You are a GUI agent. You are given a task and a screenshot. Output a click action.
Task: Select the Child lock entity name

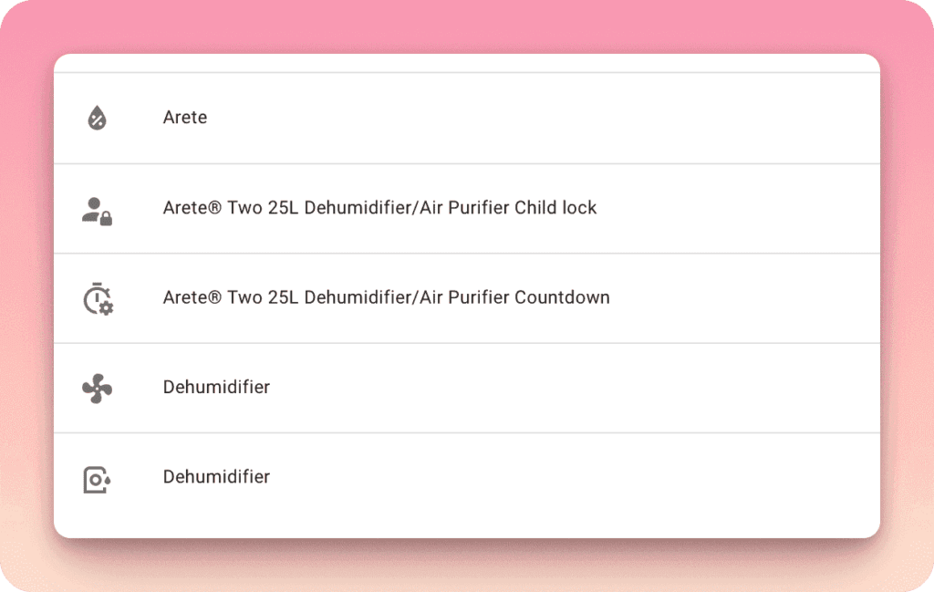pyautogui.click(x=379, y=208)
